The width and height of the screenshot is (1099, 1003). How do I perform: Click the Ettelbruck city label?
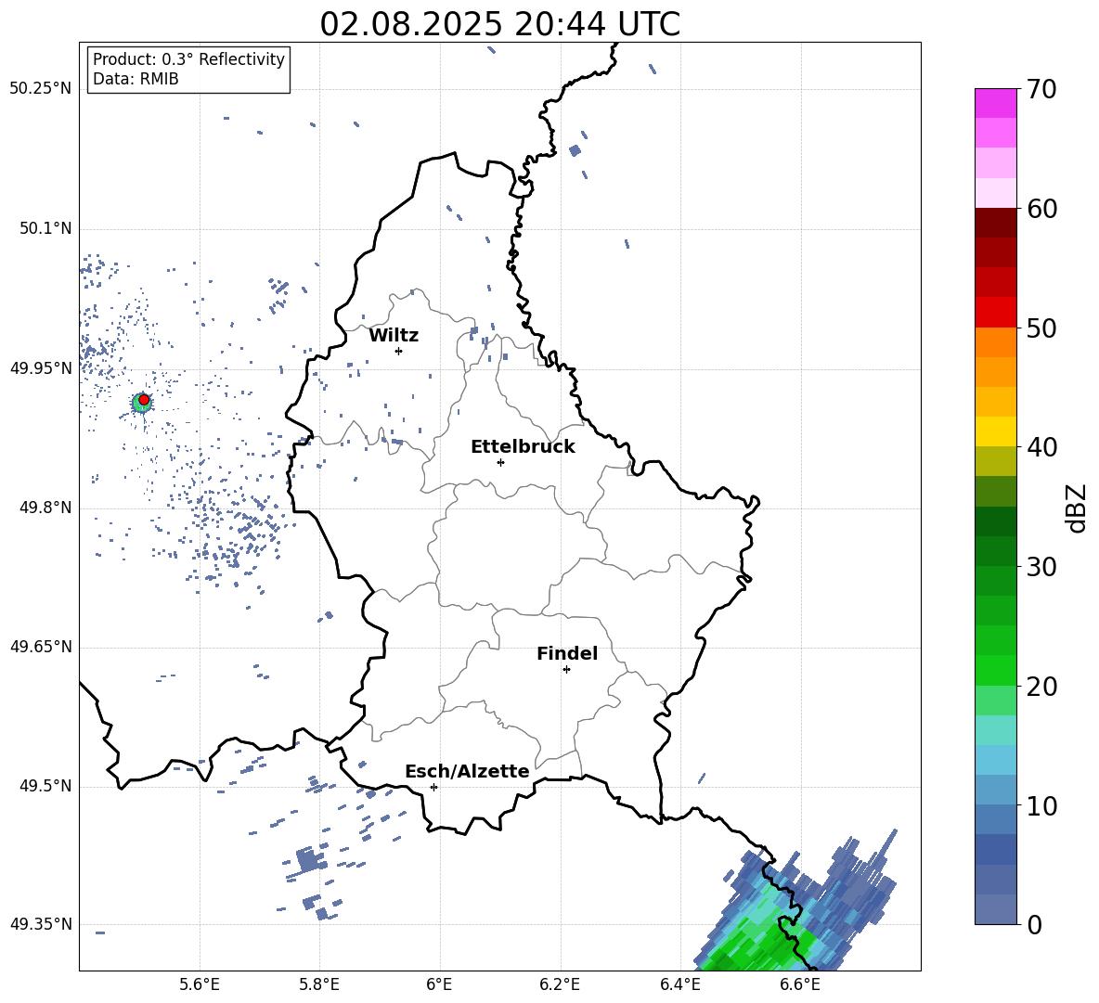coord(523,447)
